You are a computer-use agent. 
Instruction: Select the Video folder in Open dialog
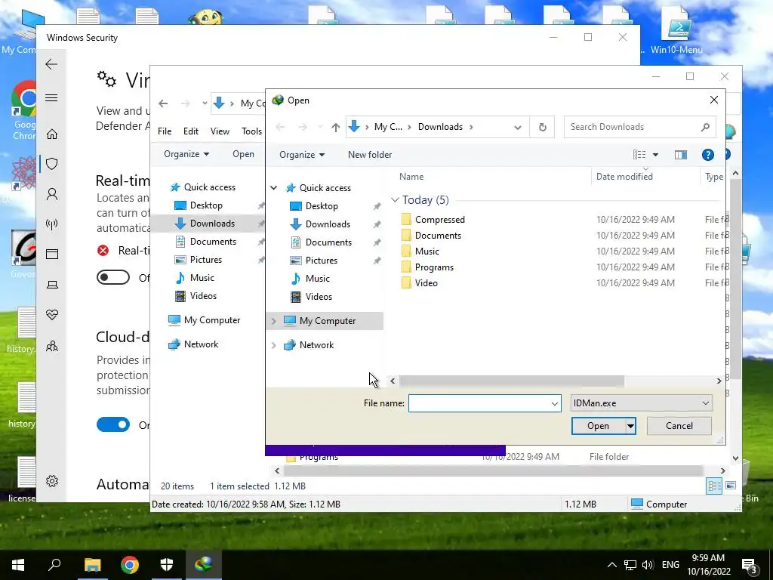click(x=426, y=283)
